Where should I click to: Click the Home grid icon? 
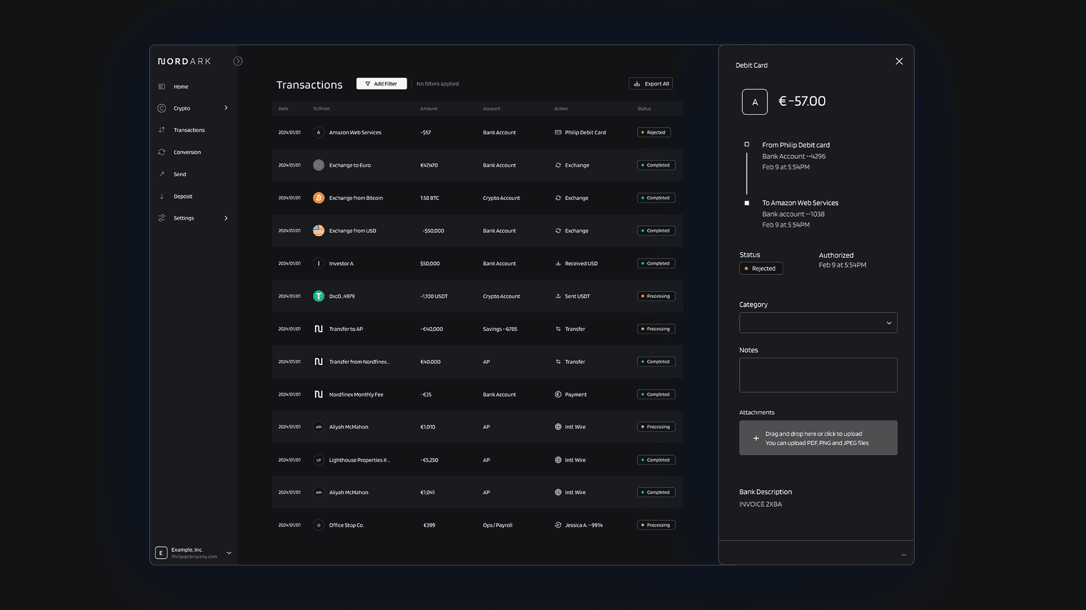point(162,86)
